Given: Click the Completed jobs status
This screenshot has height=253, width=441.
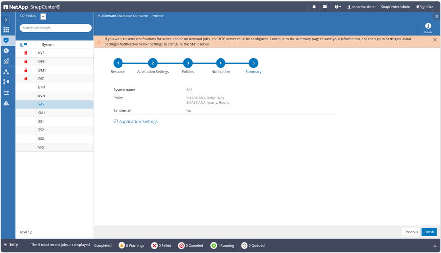Looking at the screenshot, I should 102,246.
